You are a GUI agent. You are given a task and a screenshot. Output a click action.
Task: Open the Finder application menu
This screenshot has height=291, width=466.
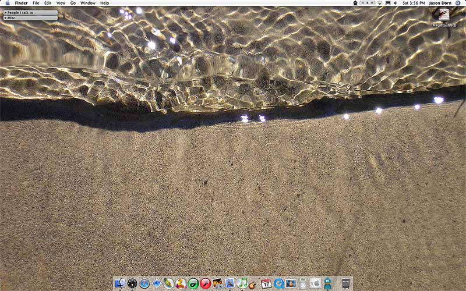(21, 3)
